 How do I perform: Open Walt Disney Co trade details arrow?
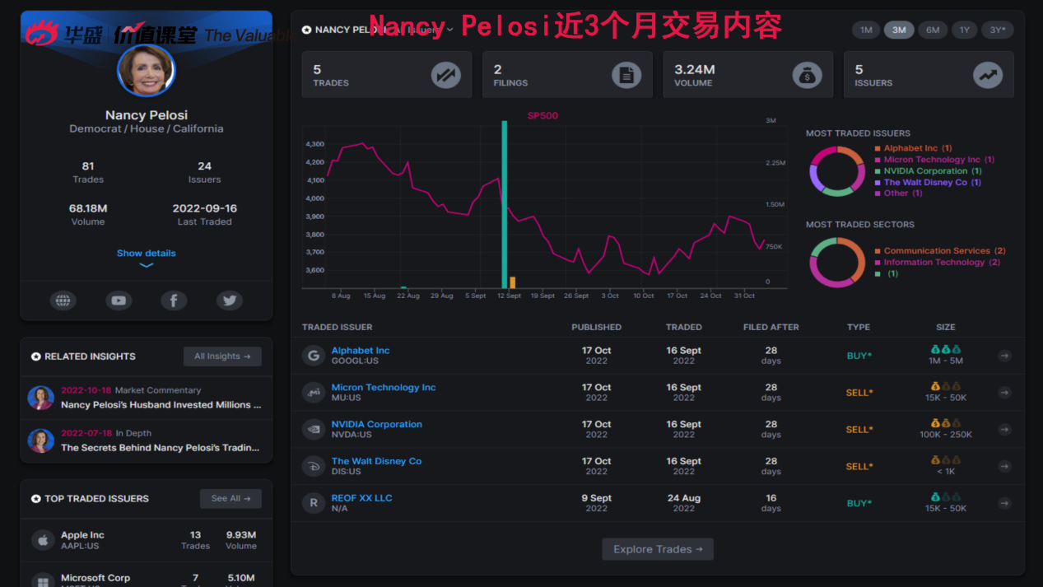1004,466
